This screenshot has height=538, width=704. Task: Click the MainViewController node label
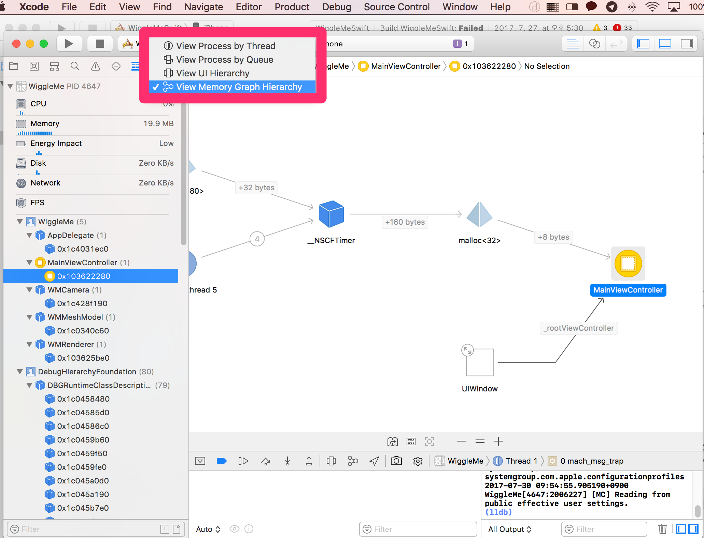point(628,290)
